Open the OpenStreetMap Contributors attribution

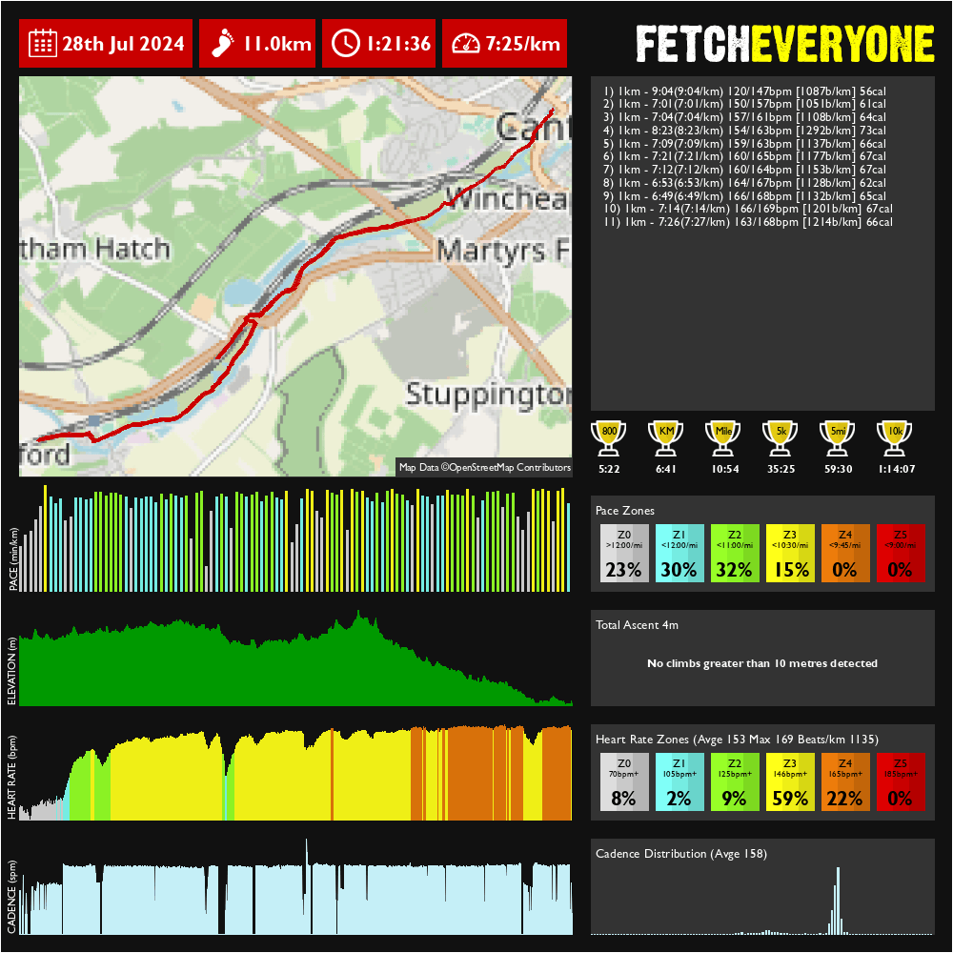coord(509,468)
